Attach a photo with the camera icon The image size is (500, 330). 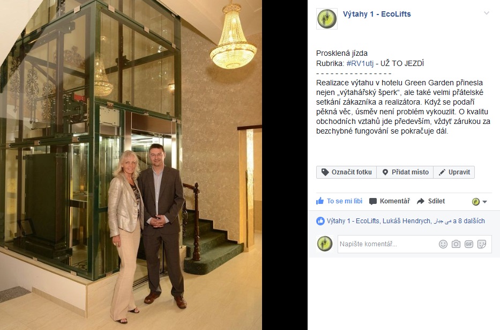coord(456,244)
